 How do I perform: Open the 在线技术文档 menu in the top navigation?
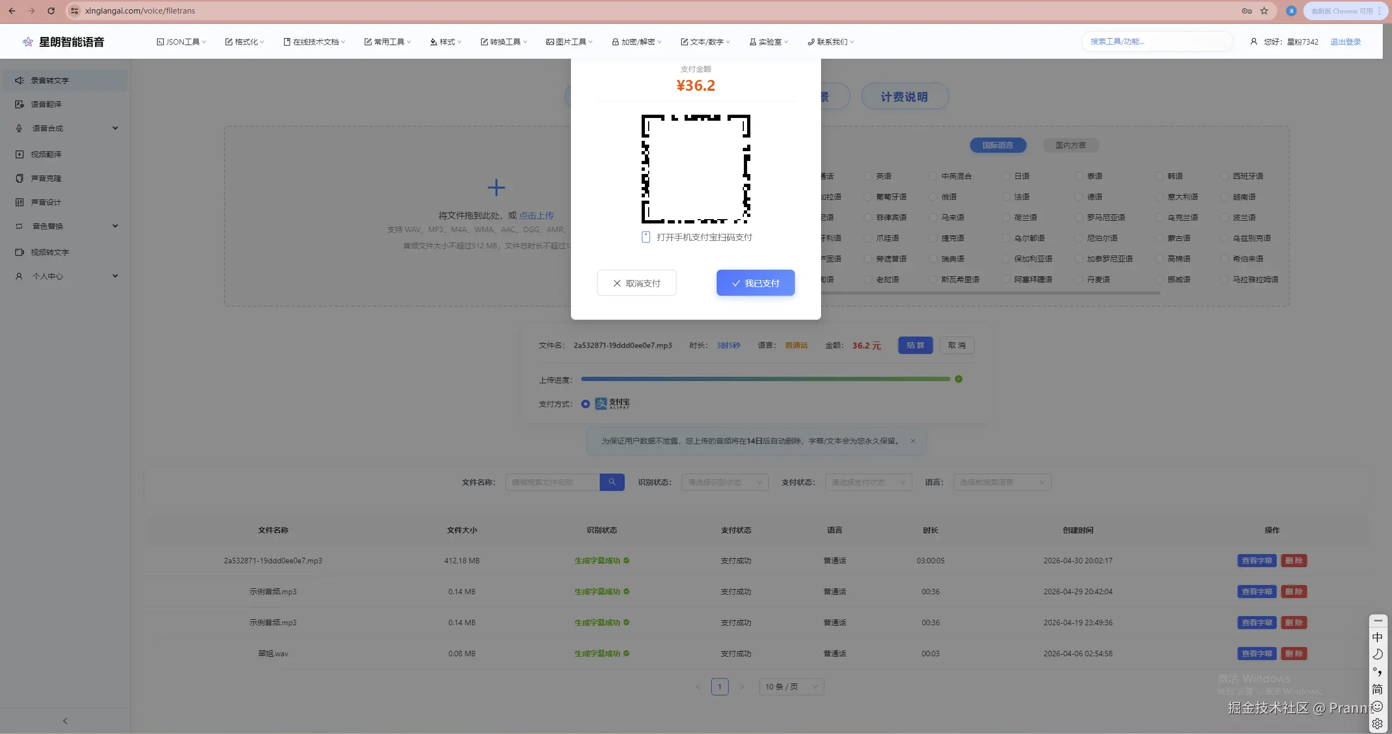click(x=314, y=42)
